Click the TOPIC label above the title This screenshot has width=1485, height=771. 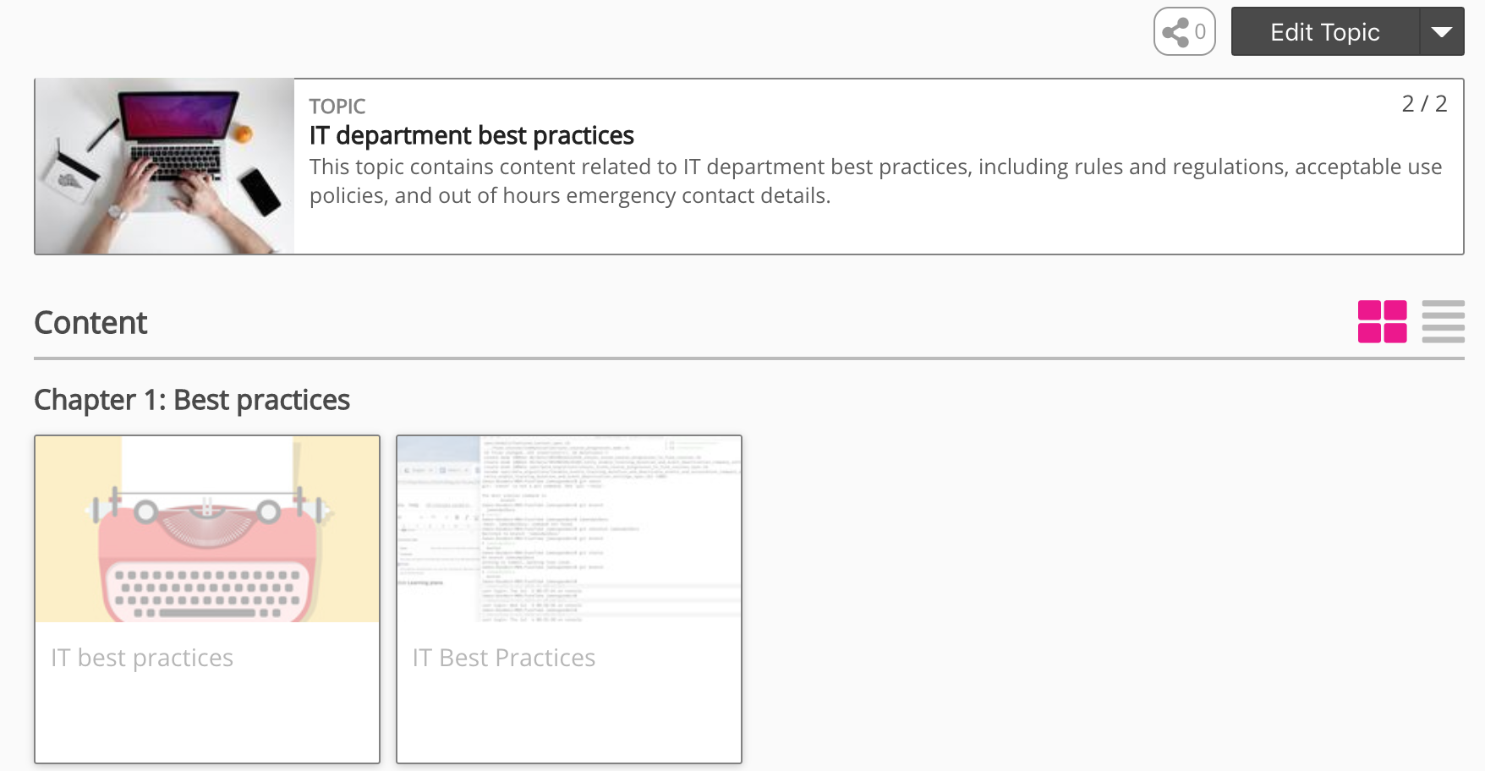[337, 107]
